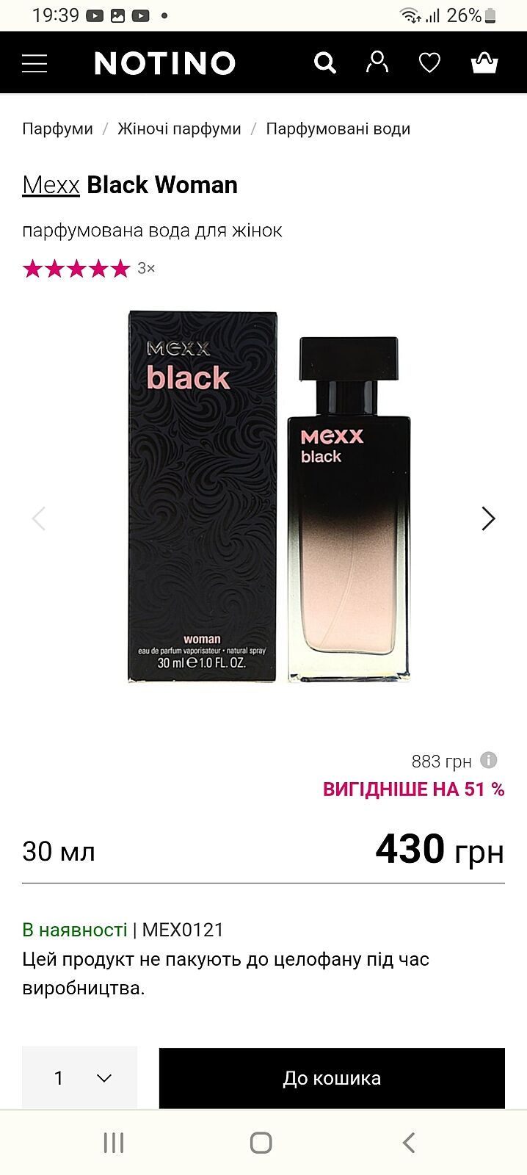Screen dimensions: 527x1175
Task: Open the quantity dropdown showing 1
Action: 79,1077
